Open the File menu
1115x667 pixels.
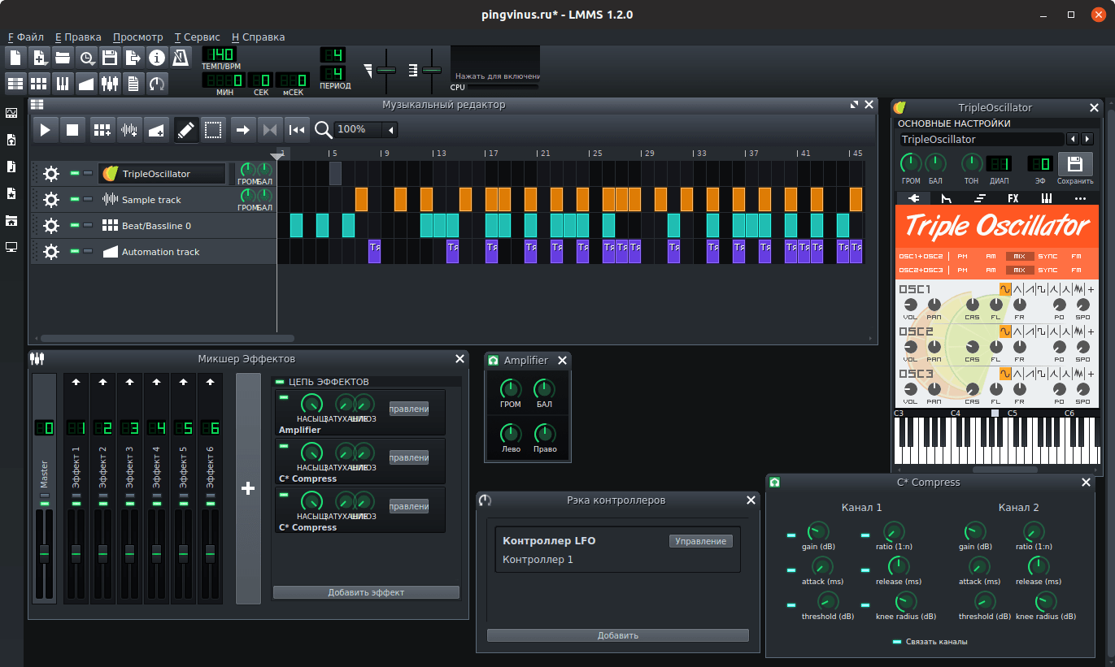click(26, 37)
